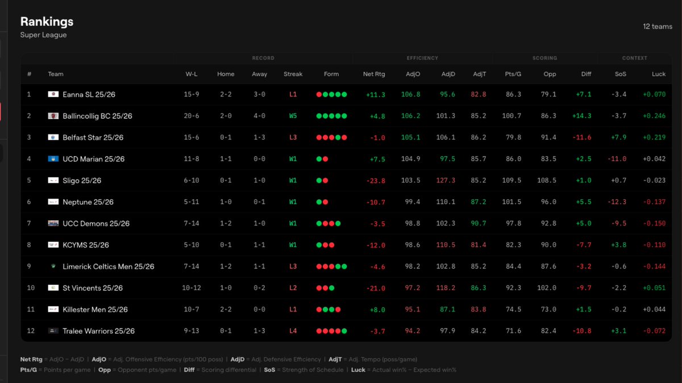Click Ballincollig's +0.246 luck value
Image resolution: width=682 pixels, height=383 pixels.
click(x=654, y=116)
